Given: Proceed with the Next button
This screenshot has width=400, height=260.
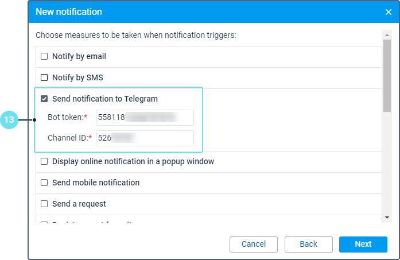Looking at the screenshot, I should 363,244.
